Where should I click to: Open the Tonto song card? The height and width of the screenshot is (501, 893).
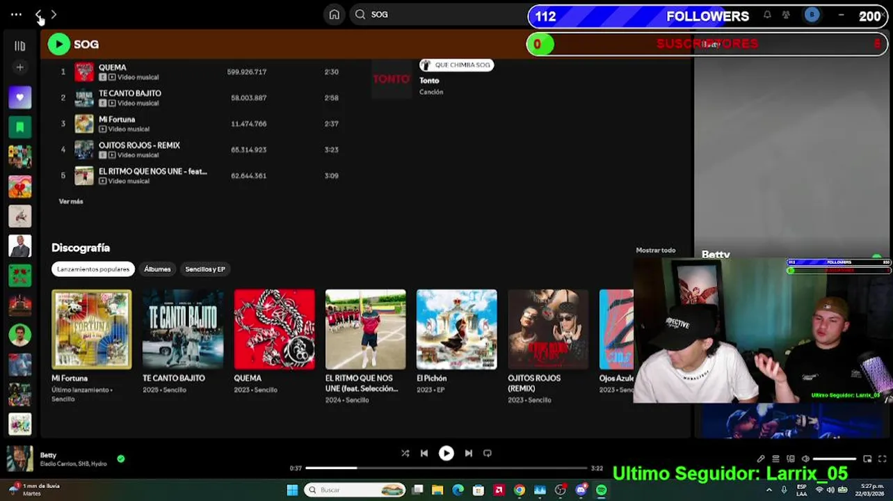[433, 79]
